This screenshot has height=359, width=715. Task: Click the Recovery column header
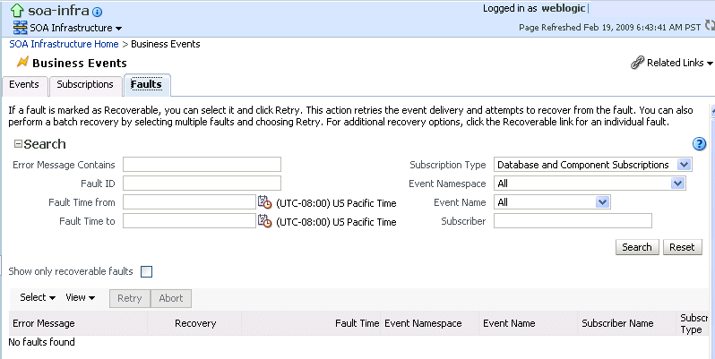195,323
